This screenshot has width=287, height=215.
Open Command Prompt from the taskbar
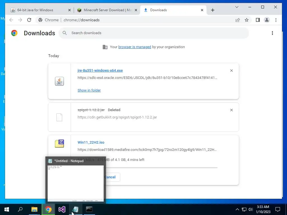point(89,209)
